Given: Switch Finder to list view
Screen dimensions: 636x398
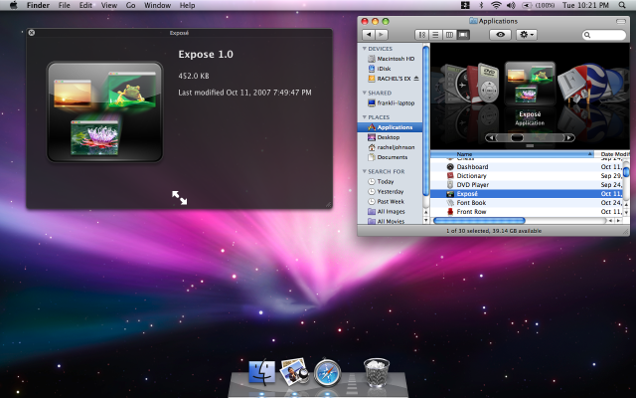Looking at the screenshot, I should (435, 35).
